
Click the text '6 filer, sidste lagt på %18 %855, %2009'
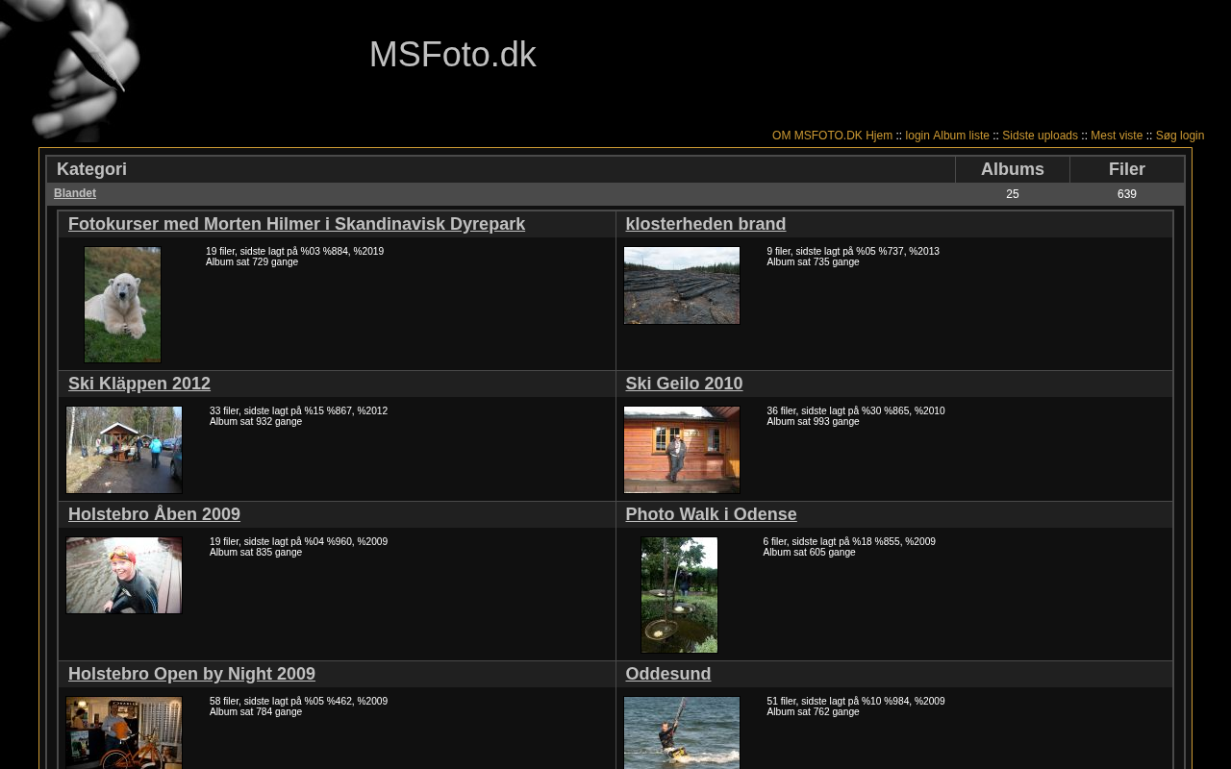[849, 542]
